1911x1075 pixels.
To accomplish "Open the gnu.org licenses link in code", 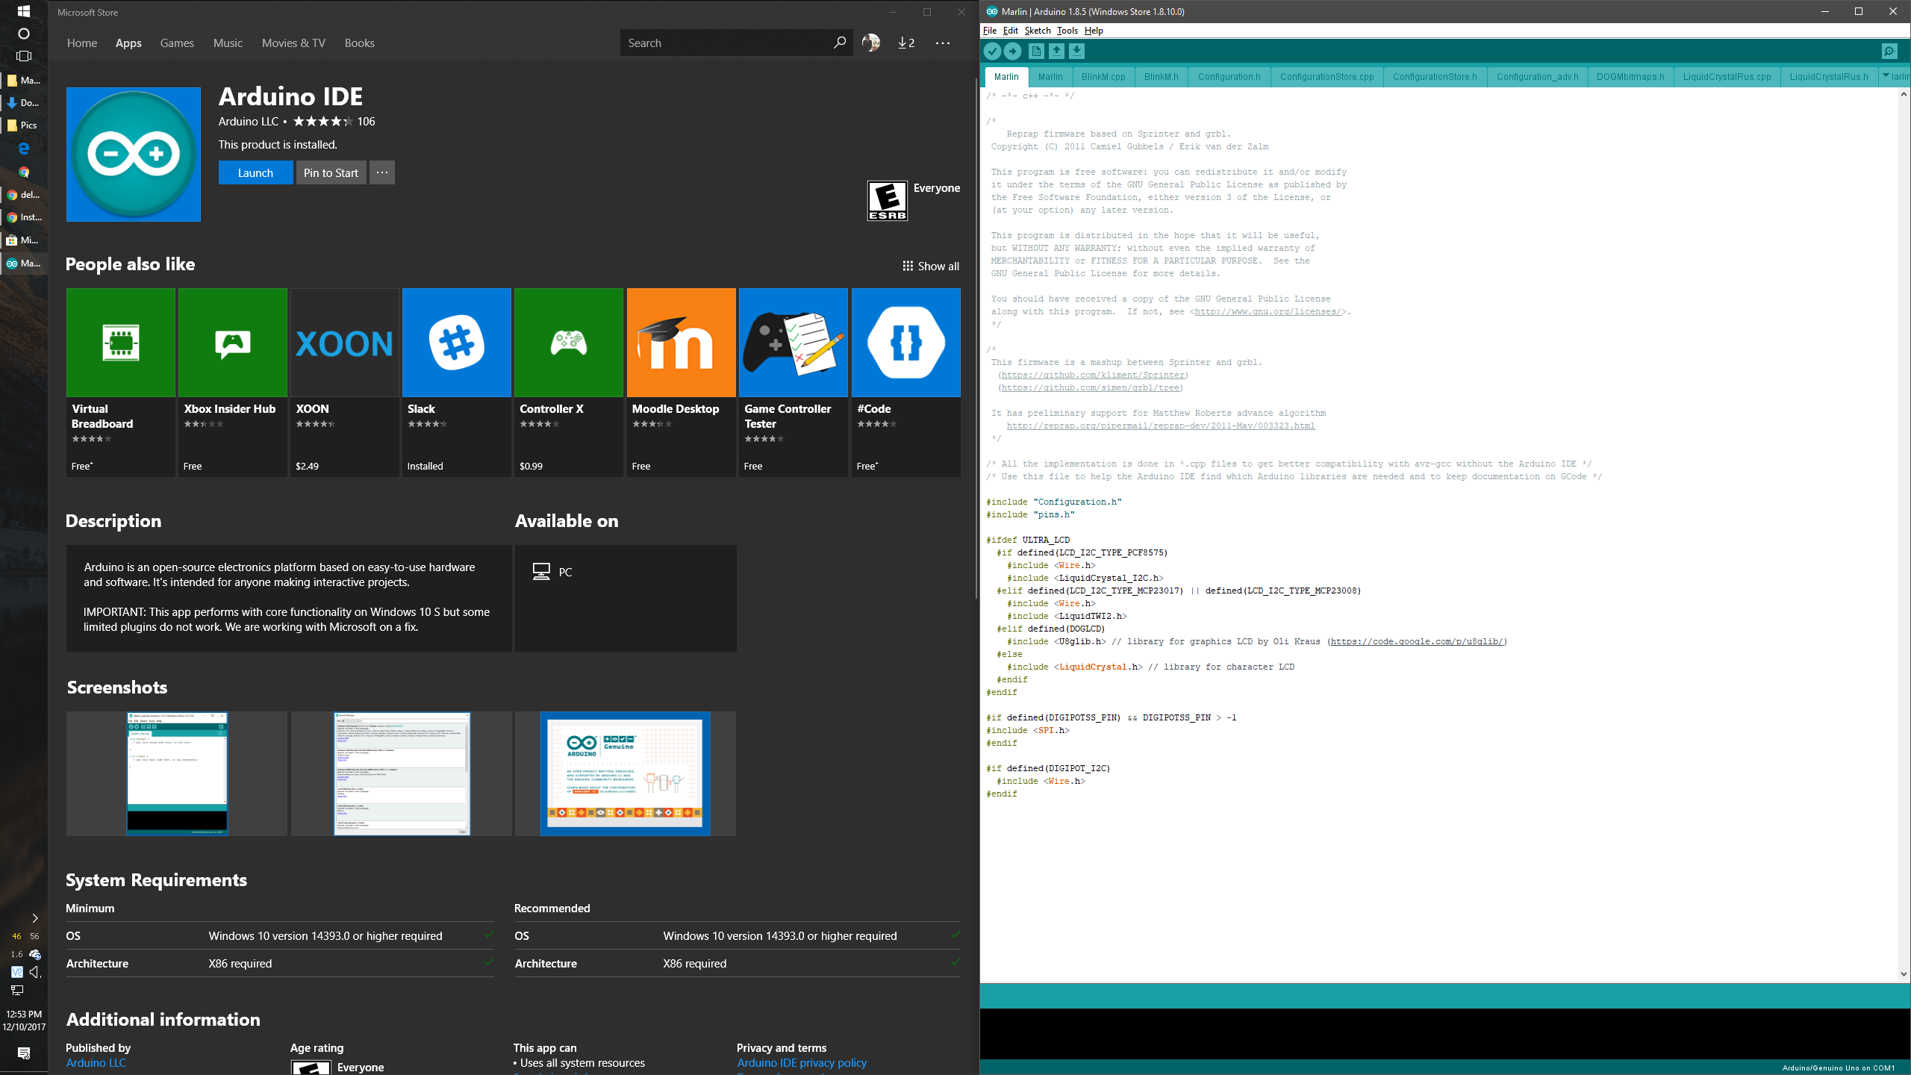I will (x=1269, y=312).
